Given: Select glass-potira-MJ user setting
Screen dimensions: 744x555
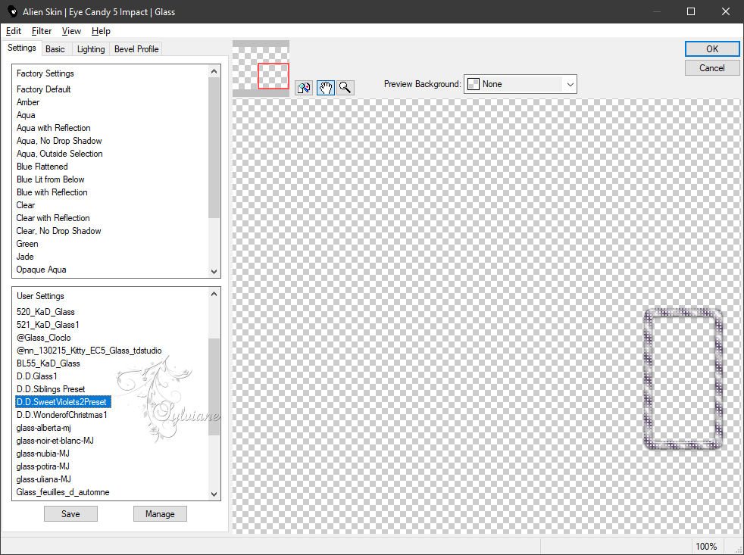Looking at the screenshot, I should click(x=42, y=466).
